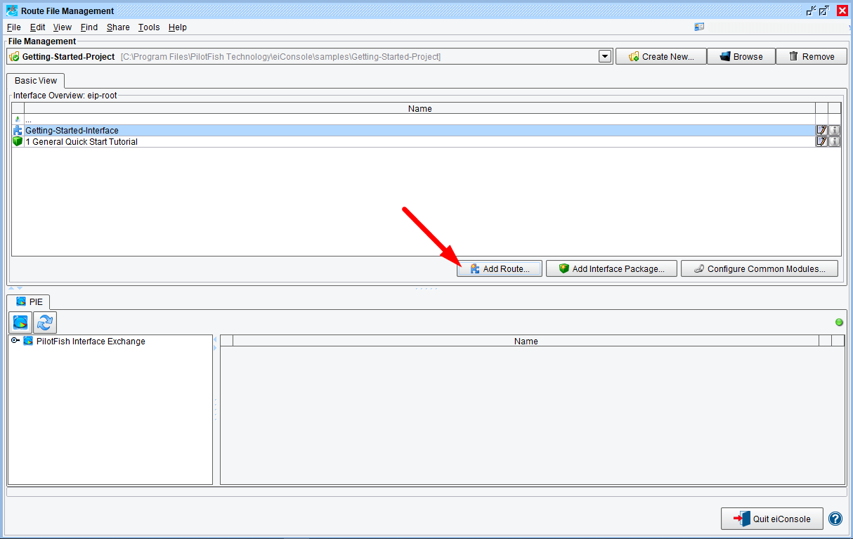
Task: Click the PIE refresh arrows button
Action: (46, 323)
